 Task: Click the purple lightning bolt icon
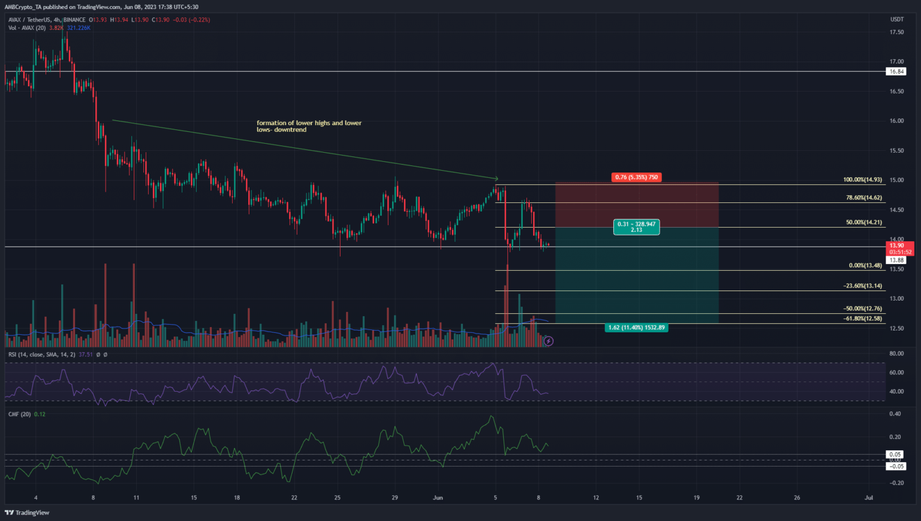[x=548, y=341]
